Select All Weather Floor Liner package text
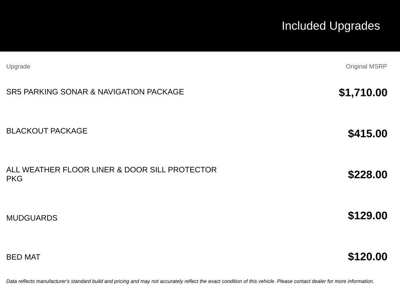The image size is (400, 300). pos(111,174)
